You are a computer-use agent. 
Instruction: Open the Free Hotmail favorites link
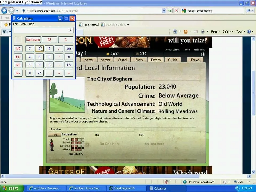point(89,25)
